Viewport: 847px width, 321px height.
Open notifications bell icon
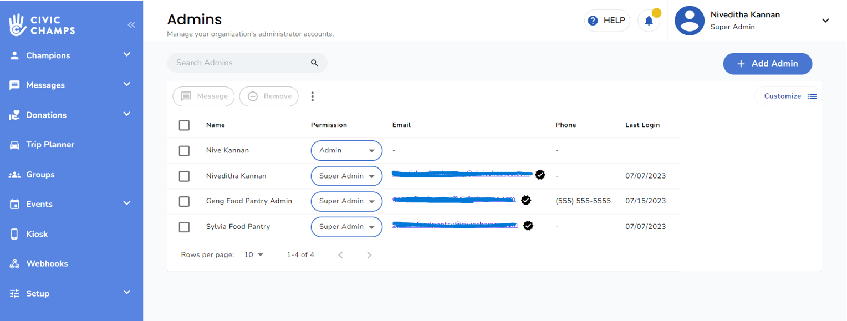[649, 21]
